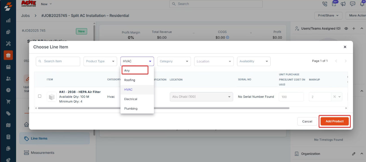Click the edit pencil next to Organization
This screenshot has width=366, height=162.
(x=354, y=154)
